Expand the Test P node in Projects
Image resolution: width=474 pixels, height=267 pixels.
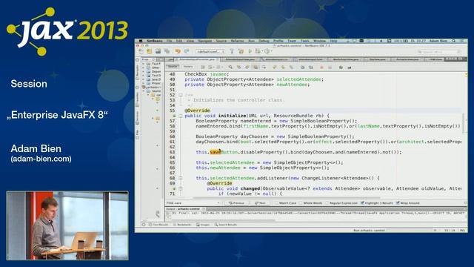pos(143,64)
